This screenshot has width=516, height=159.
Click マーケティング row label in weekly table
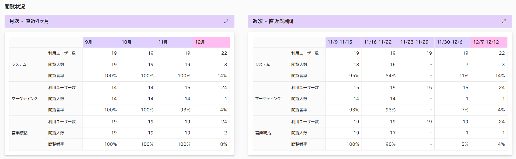pyautogui.click(x=268, y=99)
